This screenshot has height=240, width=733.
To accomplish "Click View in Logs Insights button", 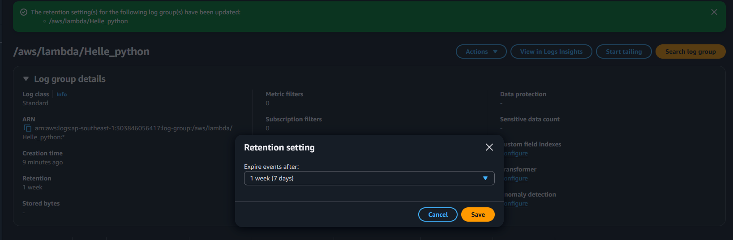I will coord(551,51).
